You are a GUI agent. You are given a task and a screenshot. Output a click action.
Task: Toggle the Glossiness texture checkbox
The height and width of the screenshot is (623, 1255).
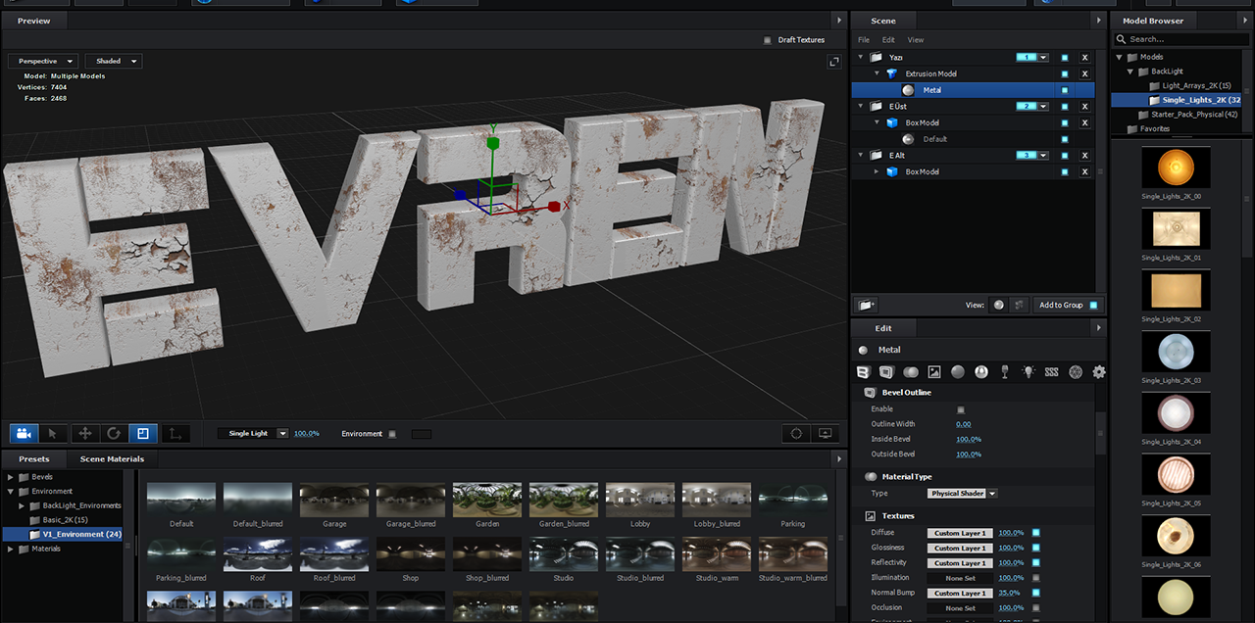point(1035,548)
